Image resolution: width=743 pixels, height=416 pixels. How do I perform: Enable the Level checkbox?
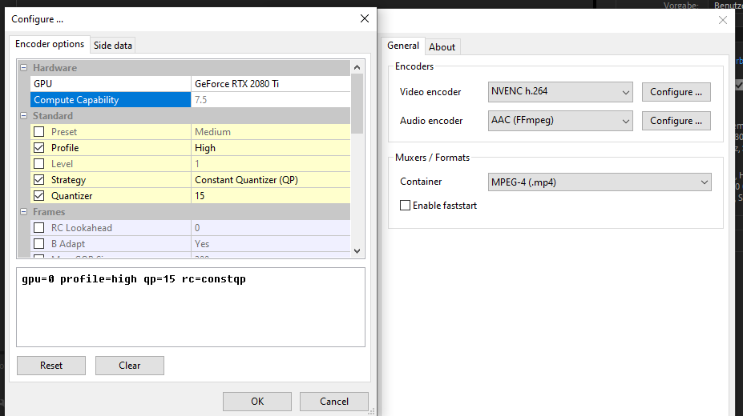38,164
